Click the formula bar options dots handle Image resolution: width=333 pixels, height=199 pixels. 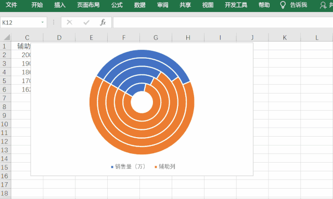[x=54, y=22]
